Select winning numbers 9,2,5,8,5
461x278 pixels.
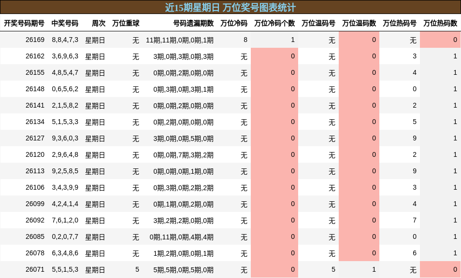[65, 171]
